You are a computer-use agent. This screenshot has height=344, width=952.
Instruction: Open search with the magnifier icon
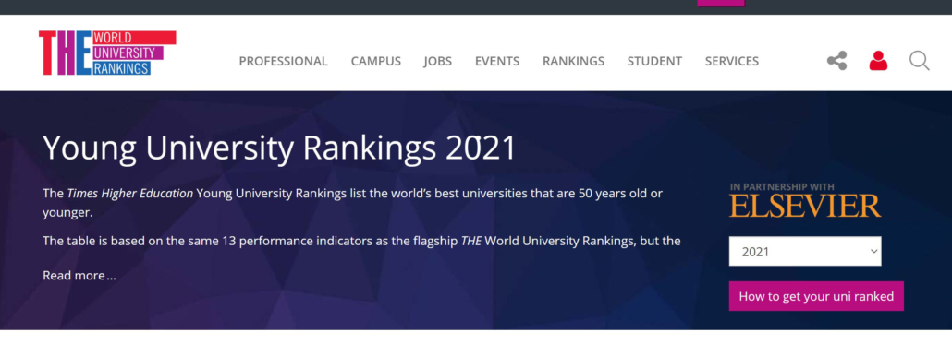click(920, 61)
